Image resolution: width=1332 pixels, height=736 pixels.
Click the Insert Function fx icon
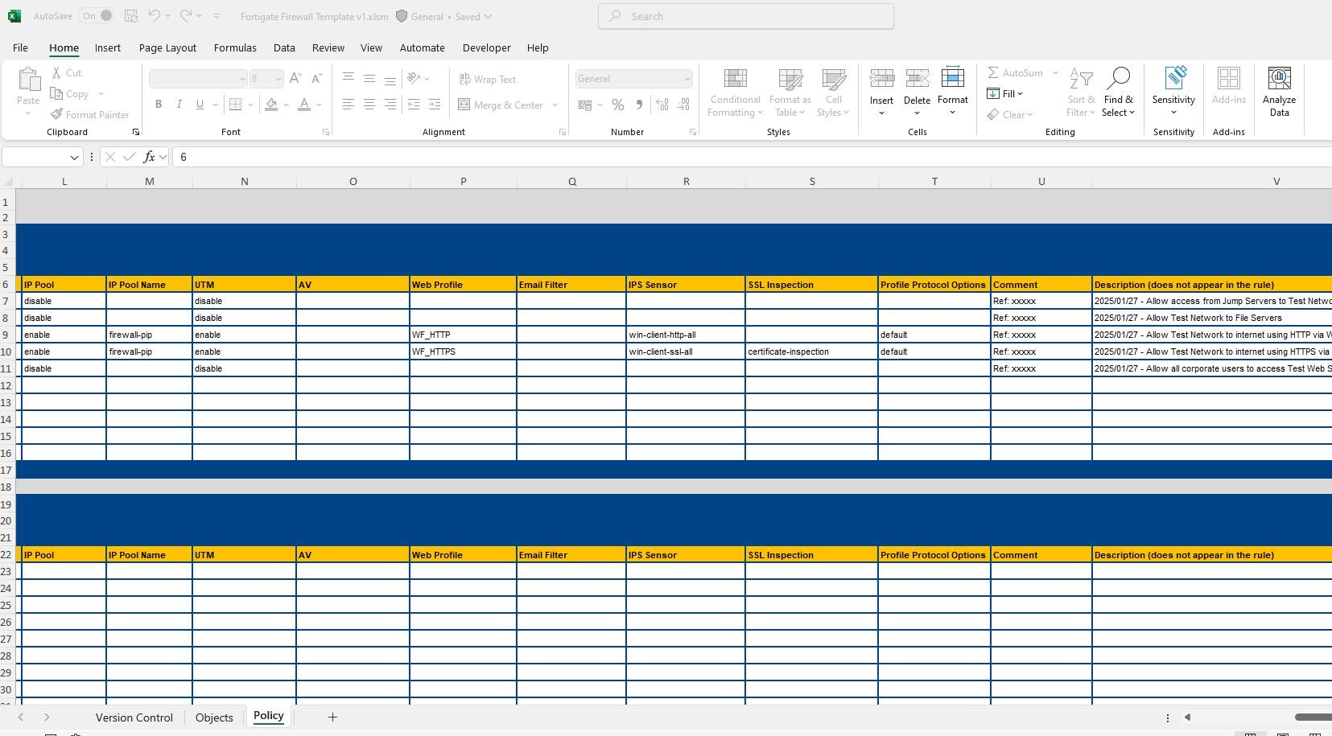[x=150, y=157]
